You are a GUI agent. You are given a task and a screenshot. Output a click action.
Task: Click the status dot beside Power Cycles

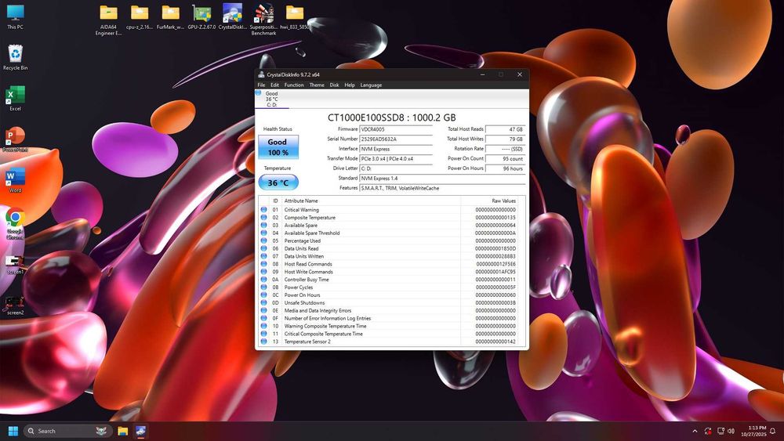tap(263, 287)
